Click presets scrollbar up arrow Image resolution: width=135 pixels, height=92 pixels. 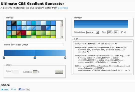coord(61,22)
